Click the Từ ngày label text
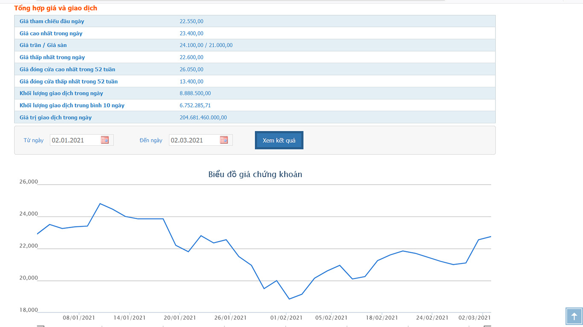Viewport: 583px width, 327px height. click(34, 140)
